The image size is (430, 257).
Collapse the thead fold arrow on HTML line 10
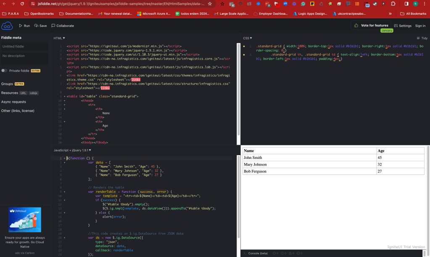click(x=64, y=101)
